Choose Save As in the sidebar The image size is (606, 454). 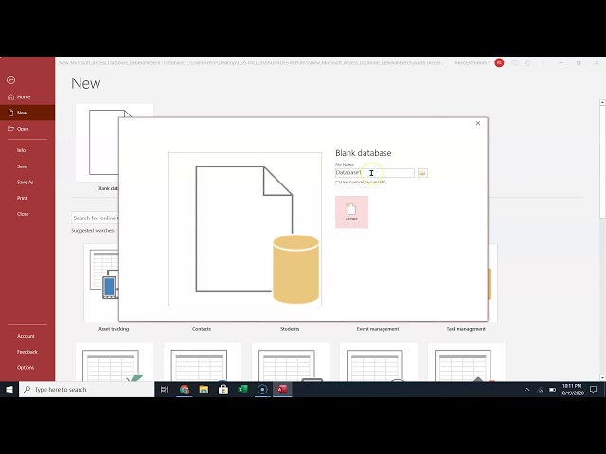coord(27,183)
